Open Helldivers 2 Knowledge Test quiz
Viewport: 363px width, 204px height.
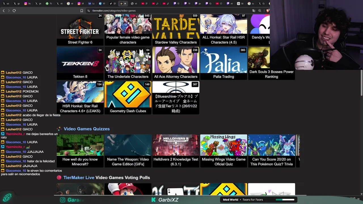[x=176, y=151]
